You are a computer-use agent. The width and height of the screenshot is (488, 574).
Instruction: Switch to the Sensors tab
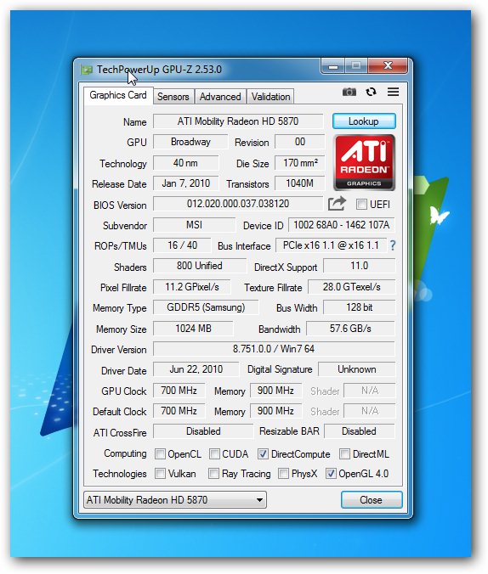[x=173, y=97]
